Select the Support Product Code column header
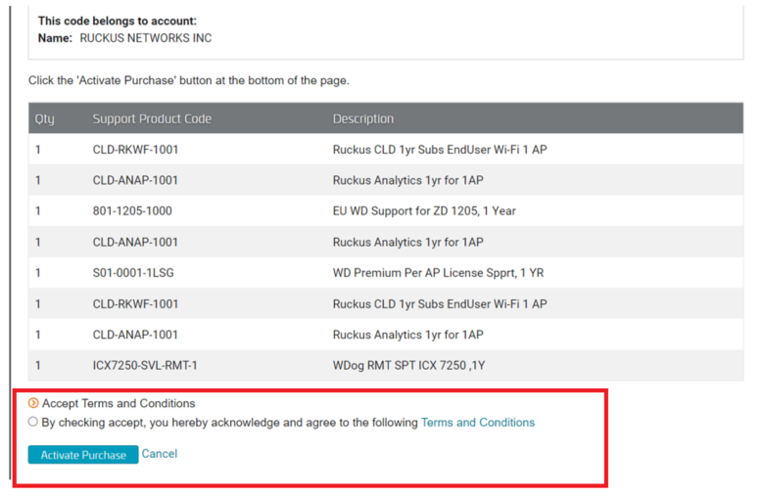The height and width of the screenshot is (500, 763). pyautogui.click(x=152, y=118)
